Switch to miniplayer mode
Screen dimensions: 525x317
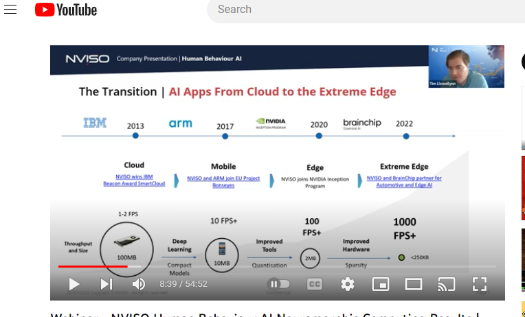click(x=381, y=284)
